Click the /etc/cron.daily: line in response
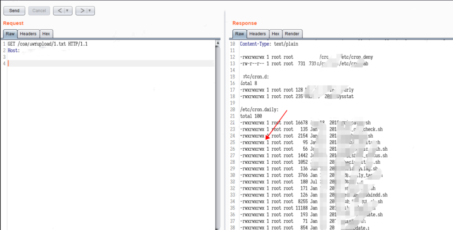 coord(258,109)
